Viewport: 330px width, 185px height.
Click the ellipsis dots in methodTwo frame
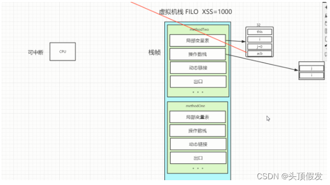coord(198,92)
